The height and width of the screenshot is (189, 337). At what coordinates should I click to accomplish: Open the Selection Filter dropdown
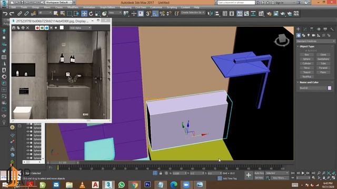coord(45,13)
